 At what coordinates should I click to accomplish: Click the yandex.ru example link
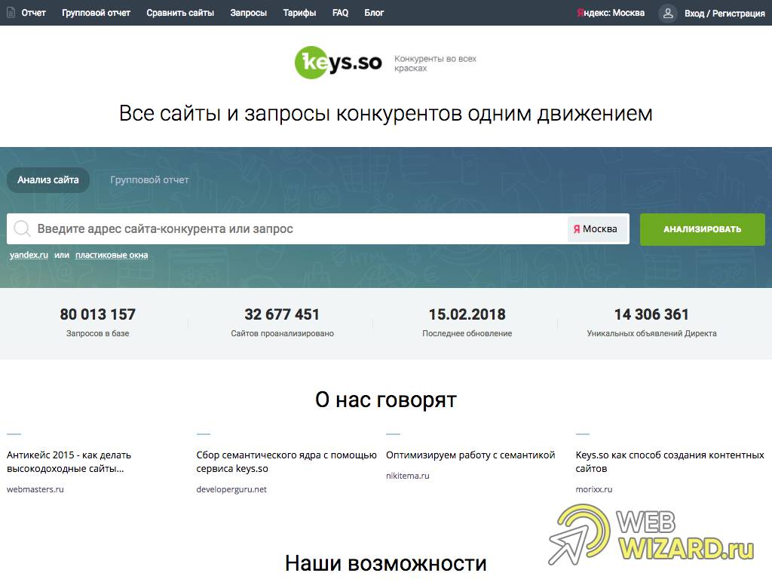pos(29,255)
